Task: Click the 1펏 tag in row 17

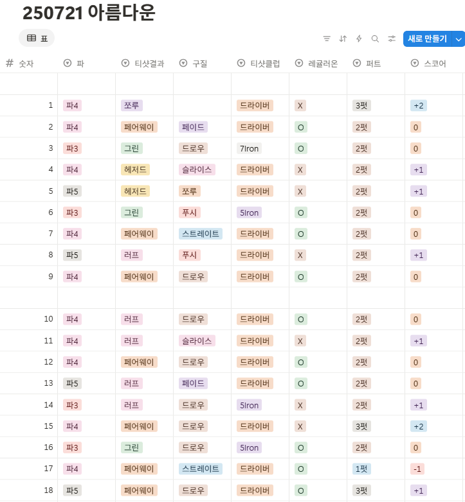Action: (x=361, y=469)
